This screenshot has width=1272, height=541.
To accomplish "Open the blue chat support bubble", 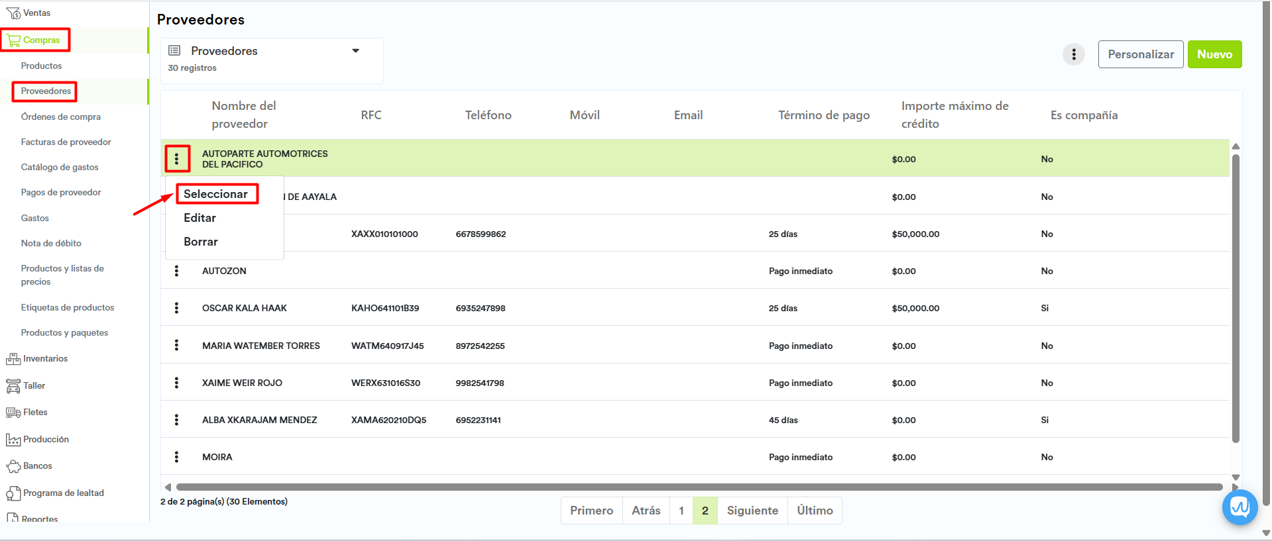I will (x=1240, y=507).
